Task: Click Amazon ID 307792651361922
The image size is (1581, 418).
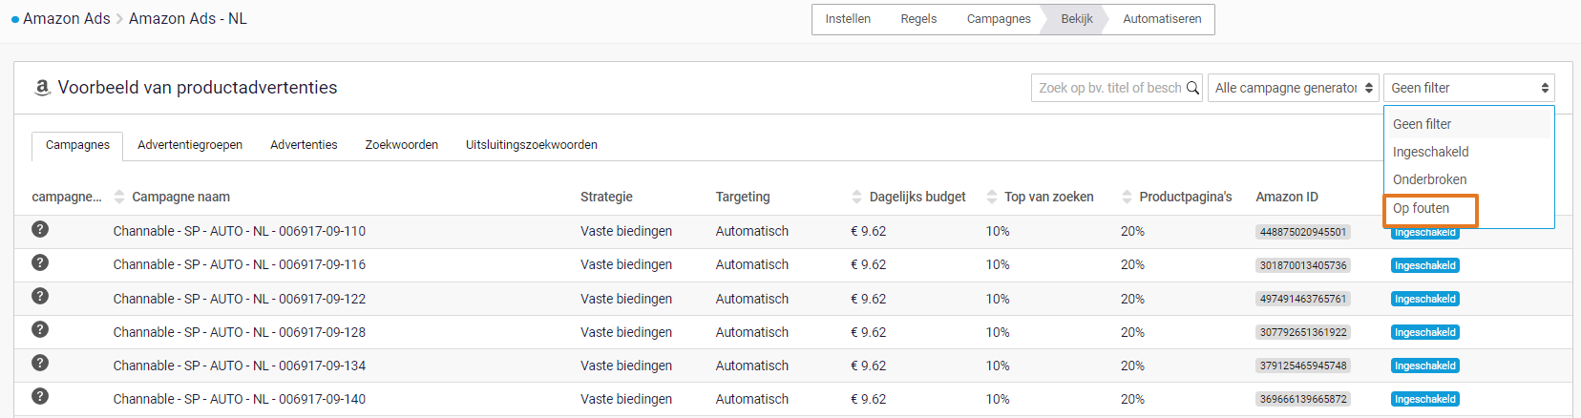Action: [x=1303, y=332]
